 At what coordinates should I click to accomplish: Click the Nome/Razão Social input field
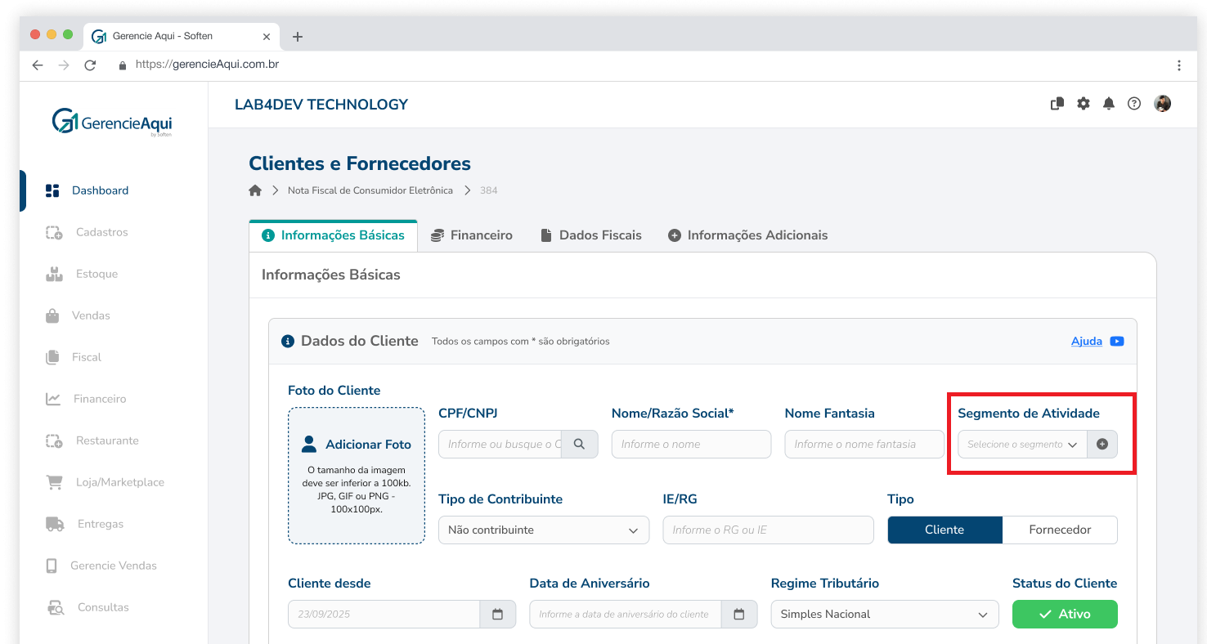tap(691, 445)
